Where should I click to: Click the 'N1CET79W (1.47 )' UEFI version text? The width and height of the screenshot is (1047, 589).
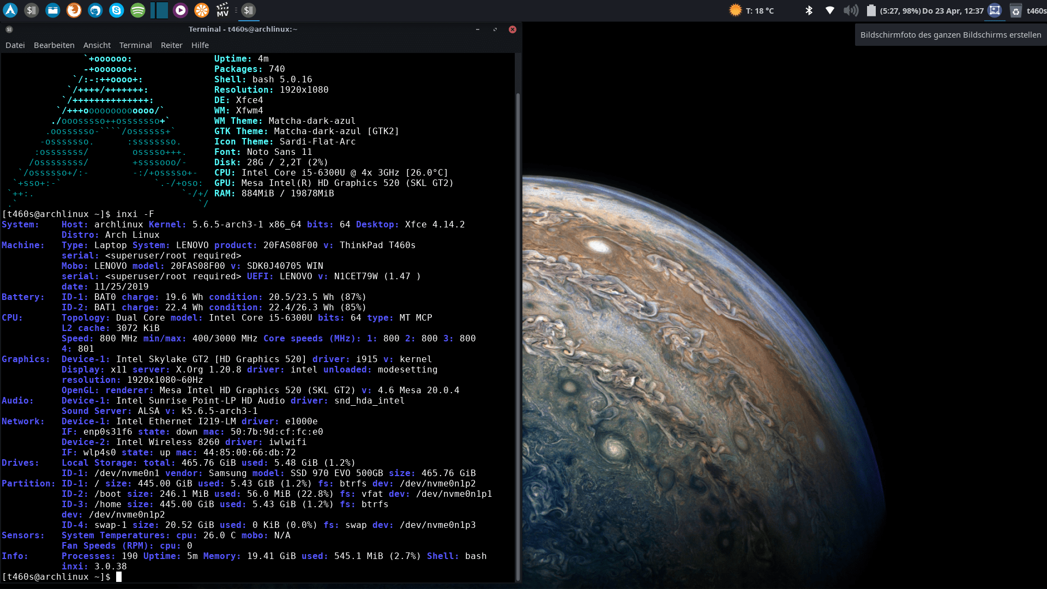[x=377, y=277]
